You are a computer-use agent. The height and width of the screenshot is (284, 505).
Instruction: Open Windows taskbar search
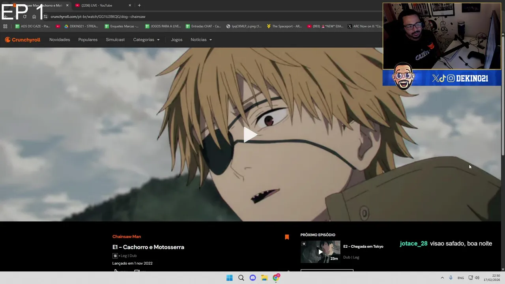[241, 278]
